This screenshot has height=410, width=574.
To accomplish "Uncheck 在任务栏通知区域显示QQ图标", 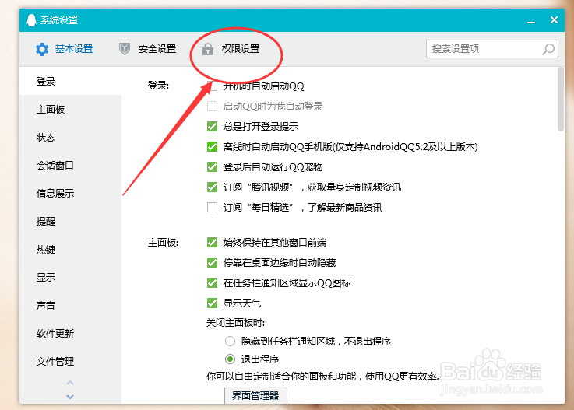I will point(213,282).
